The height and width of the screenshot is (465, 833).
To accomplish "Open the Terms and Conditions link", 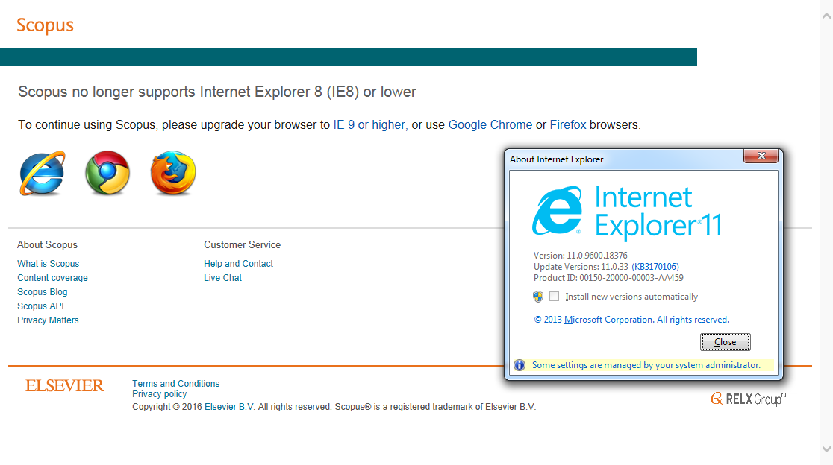I will pos(176,383).
